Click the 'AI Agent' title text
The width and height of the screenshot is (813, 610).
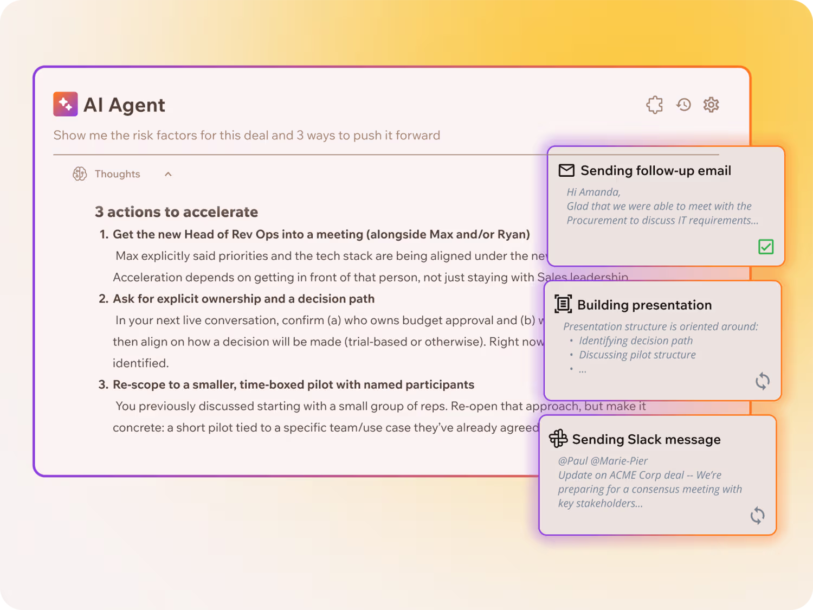tap(124, 105)
